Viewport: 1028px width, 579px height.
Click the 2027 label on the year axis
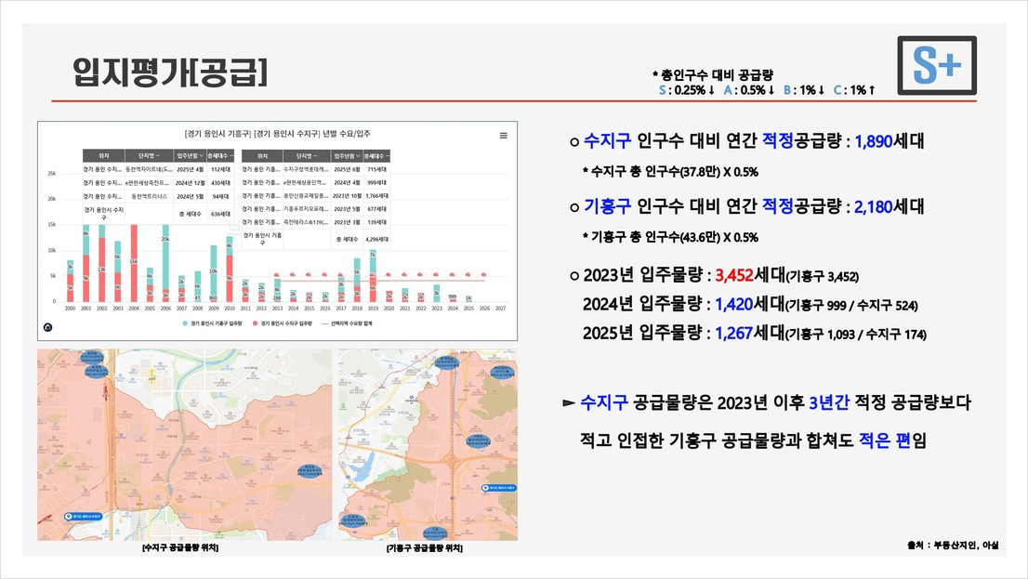[x=500, y=309]
